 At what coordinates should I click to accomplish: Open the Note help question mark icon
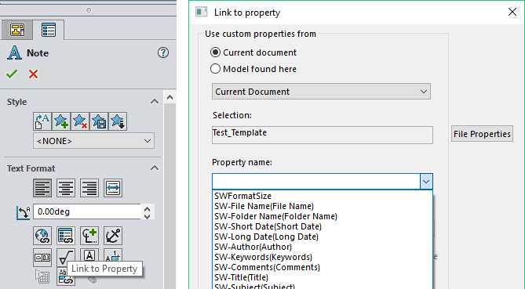click(x=163, y=52)
